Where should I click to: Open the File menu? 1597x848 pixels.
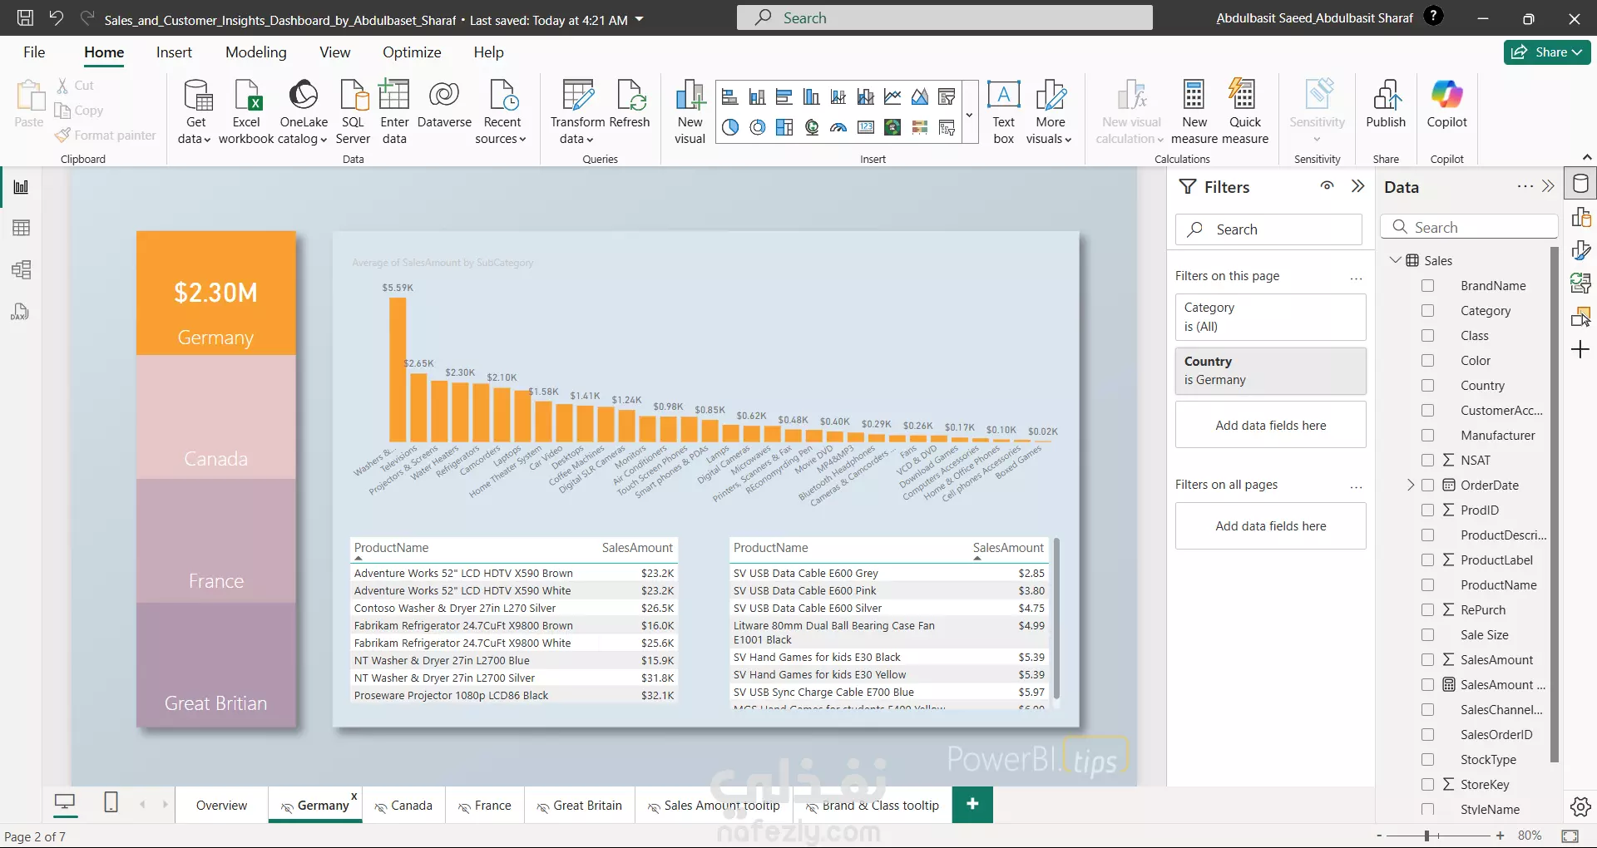(x=34, y=52)
